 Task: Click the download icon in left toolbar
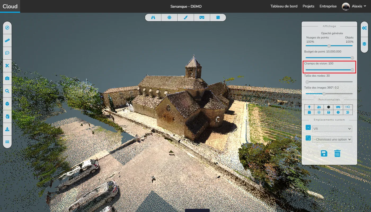tap(7, 129)
